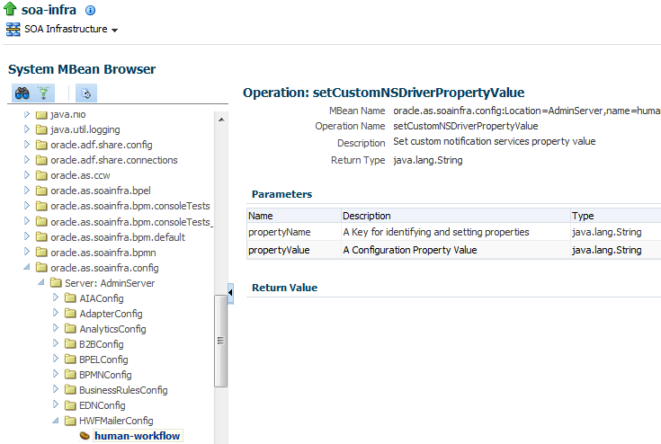Screen dimensions: 661x444
Task: Click the info icon beside soa-infra
Action: tap(90, 10)
